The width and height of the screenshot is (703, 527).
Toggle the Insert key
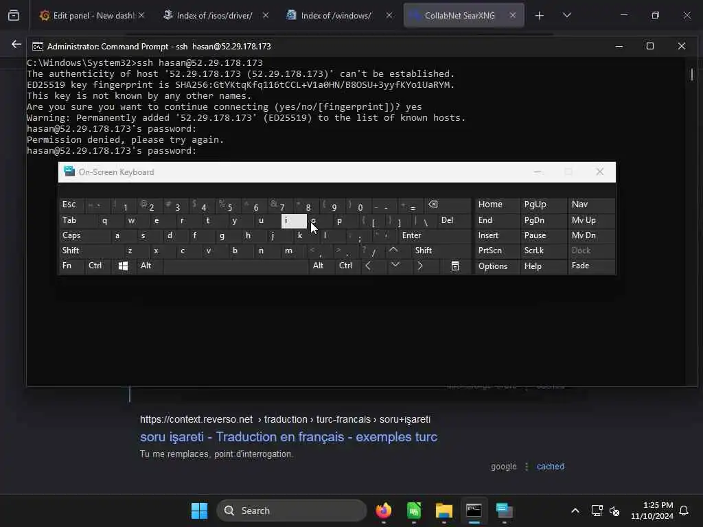coord(496,235)
